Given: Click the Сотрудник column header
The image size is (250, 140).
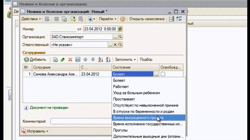Looking at the screenshot, I should (x=56, y=67).
